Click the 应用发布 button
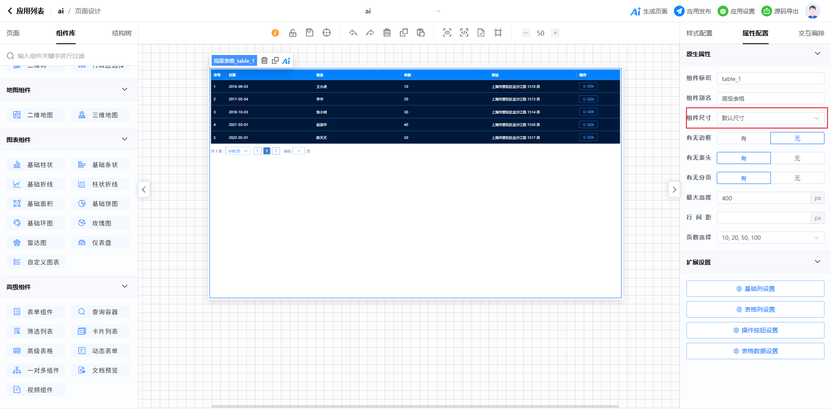This screenshot has width=831, height=409. pyautogui.click(x=693, y=11)
